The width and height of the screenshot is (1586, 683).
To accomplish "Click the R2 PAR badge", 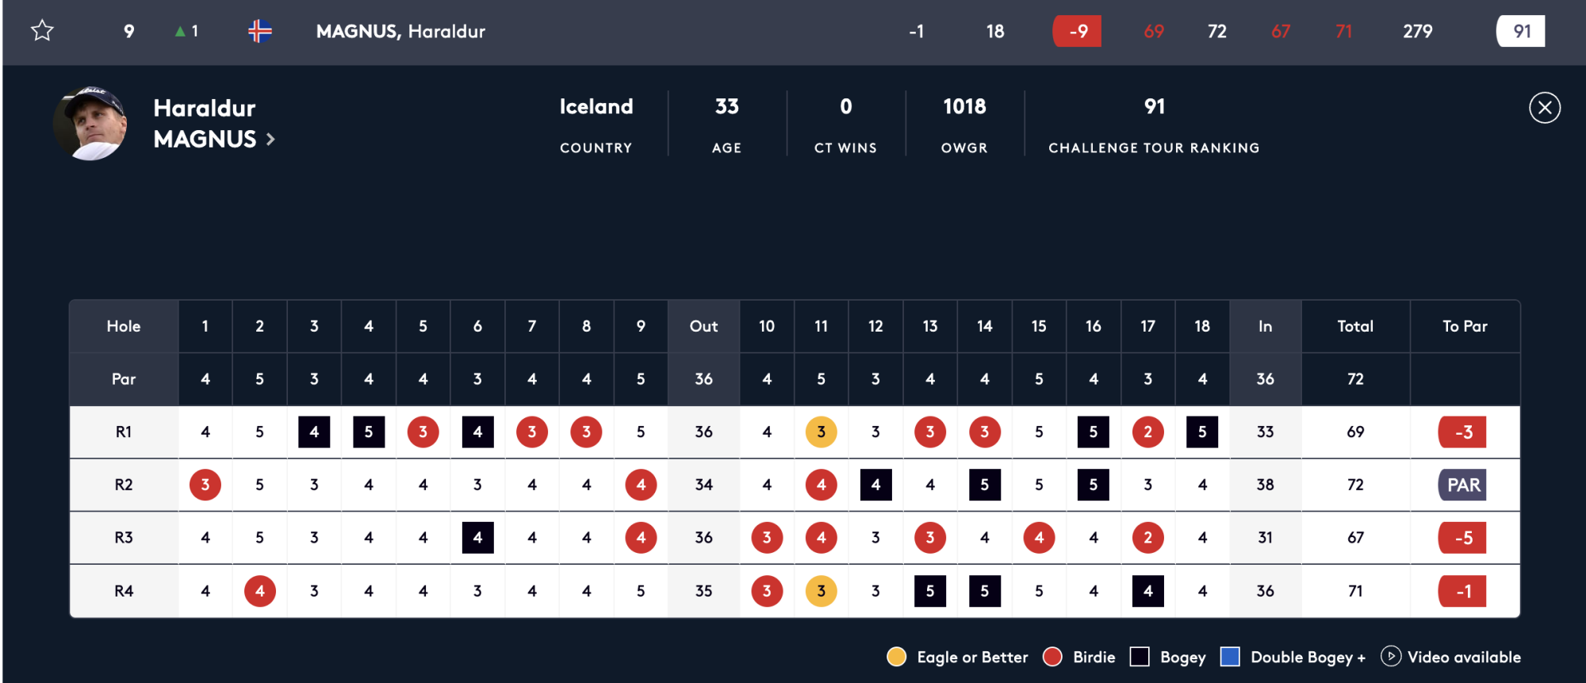I will [1462, 485].
